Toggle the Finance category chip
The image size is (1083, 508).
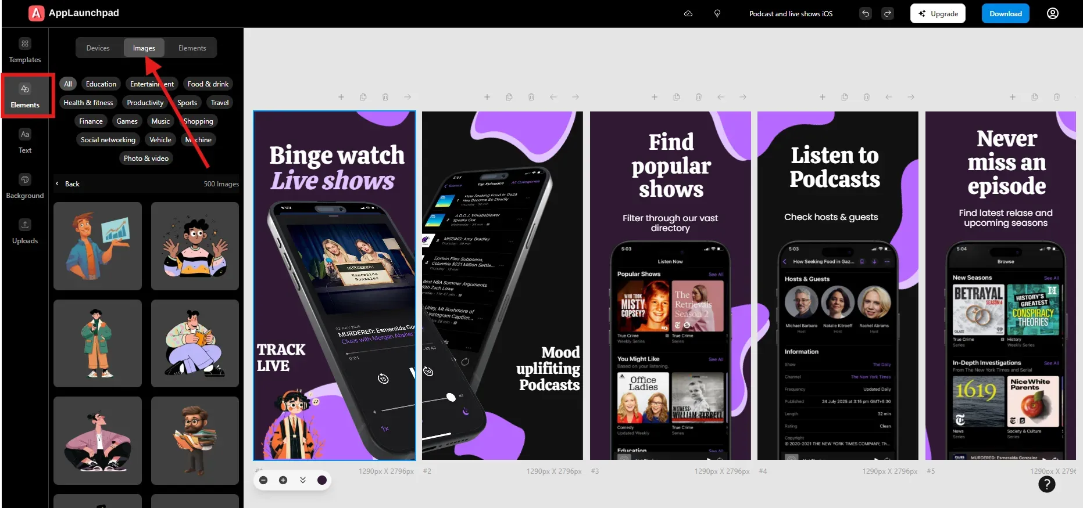[x=91, y=121]
